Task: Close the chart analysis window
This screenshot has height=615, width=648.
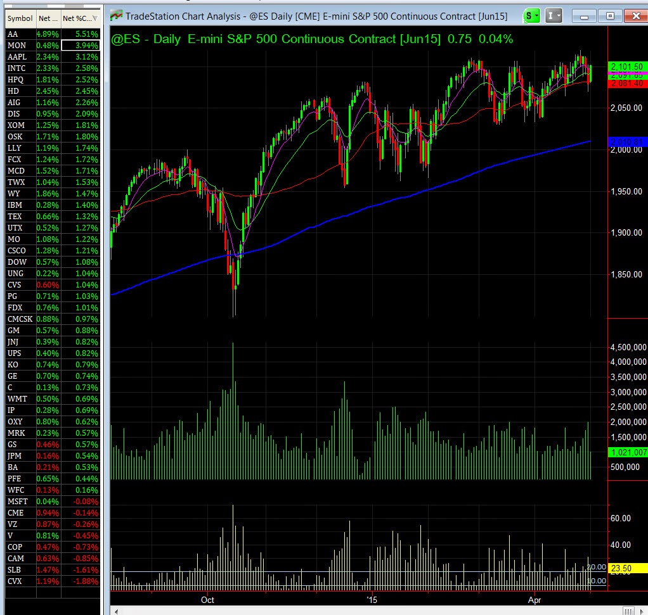Action: tap(636, 16)
